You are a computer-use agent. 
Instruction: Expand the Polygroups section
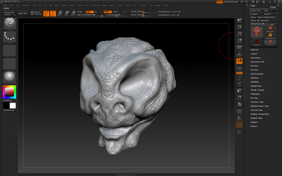coord(256,86)
